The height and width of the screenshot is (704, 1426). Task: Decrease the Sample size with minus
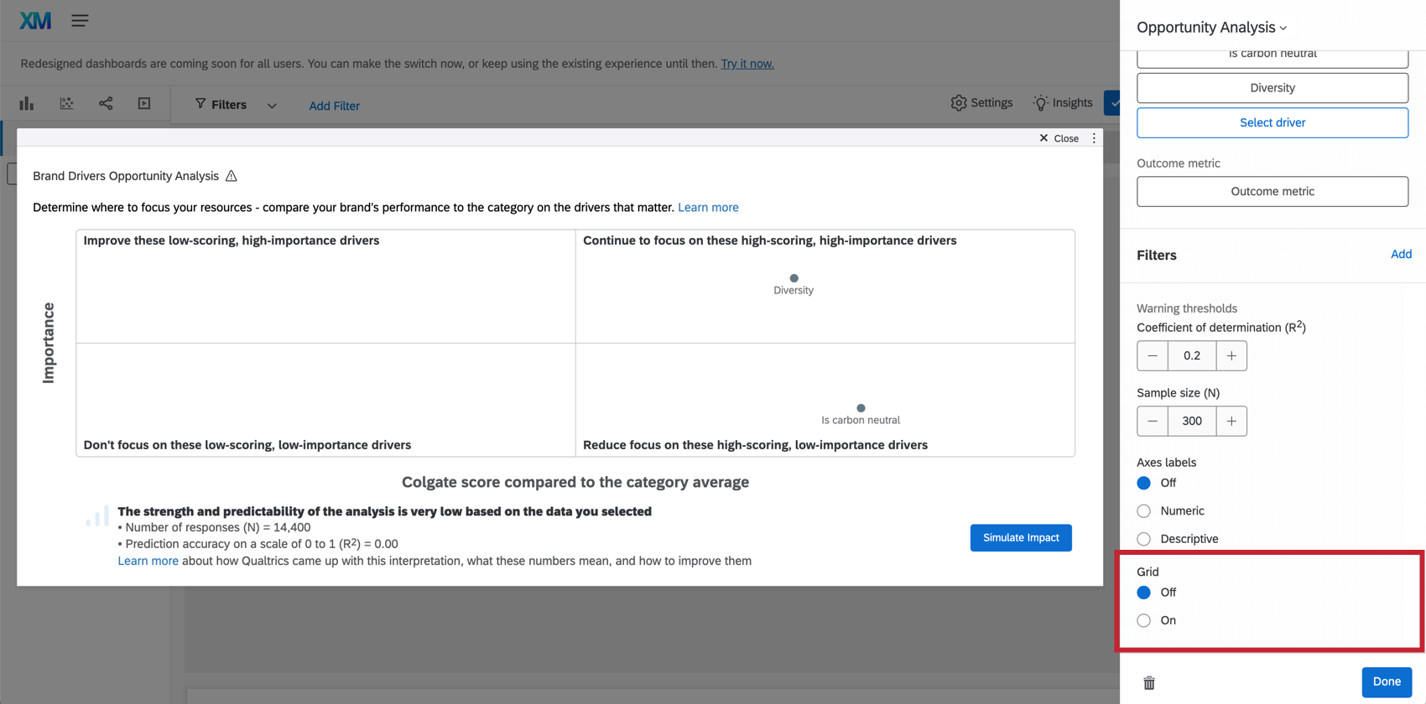1153,422
